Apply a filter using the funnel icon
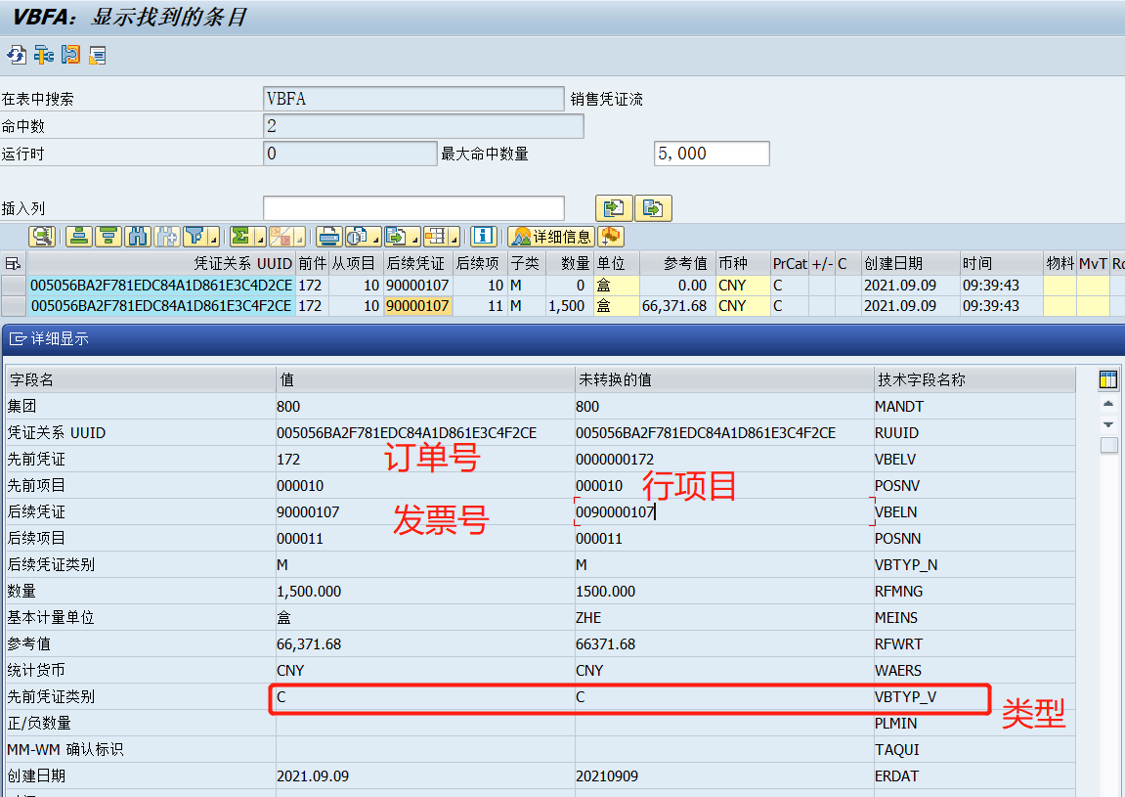1125x797 pixels. coord(194,236)
